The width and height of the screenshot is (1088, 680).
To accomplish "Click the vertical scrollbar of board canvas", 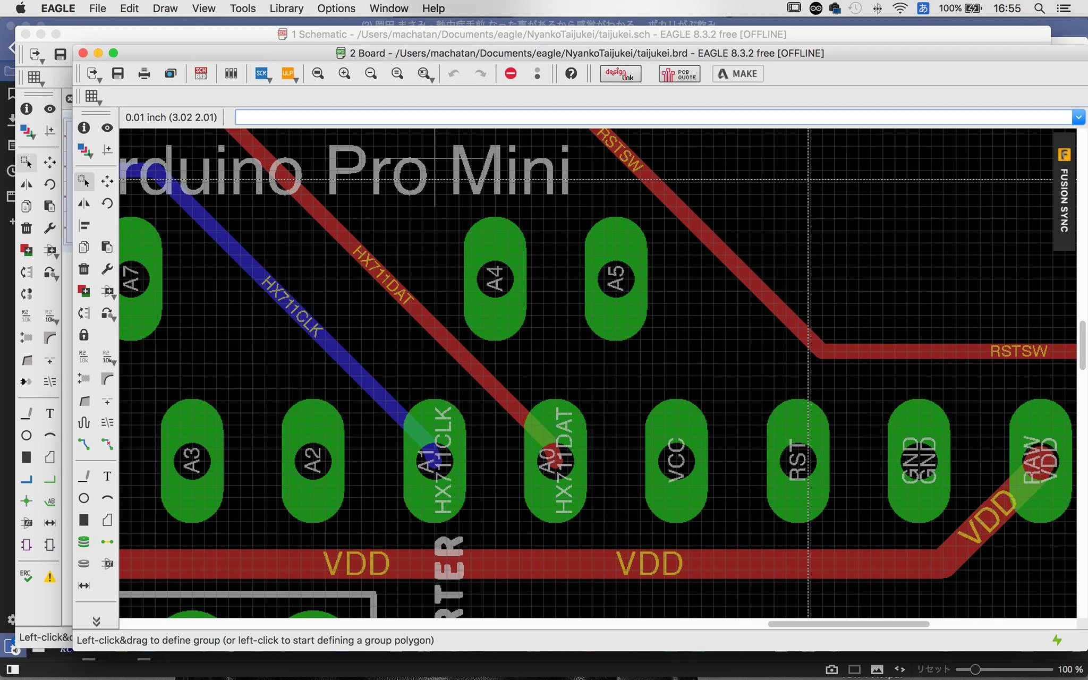I will tap(1082, 345).
